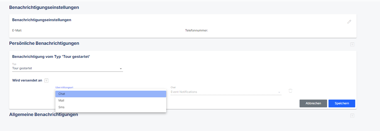The height and width of the screenshot is (131, 380).
Task: Click the arrow of the Typ dropdown
Action: (x=121, y=69)
